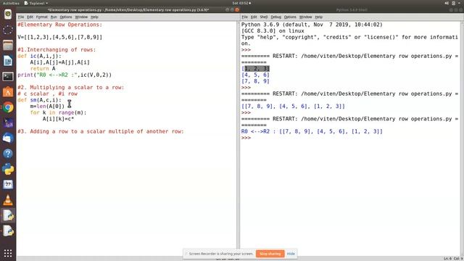This screenshot has width=464, height=261.
Task: Open the purple app icon below Chrome
Action: pos(8,123)
